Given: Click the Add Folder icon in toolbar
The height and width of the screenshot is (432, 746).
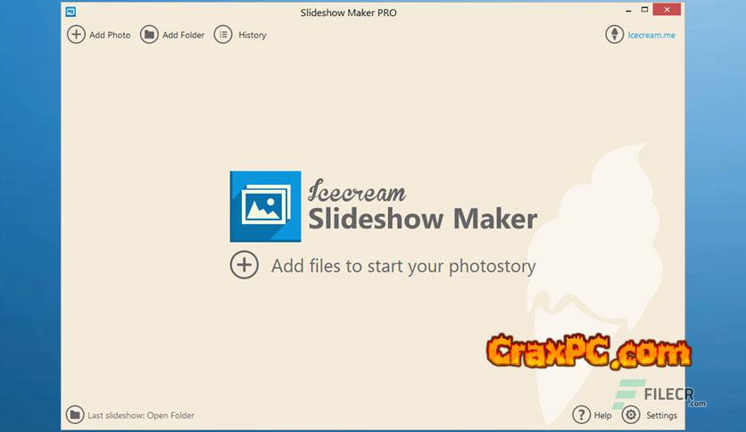Looking at the screenshot, I should tap(149, 35).
